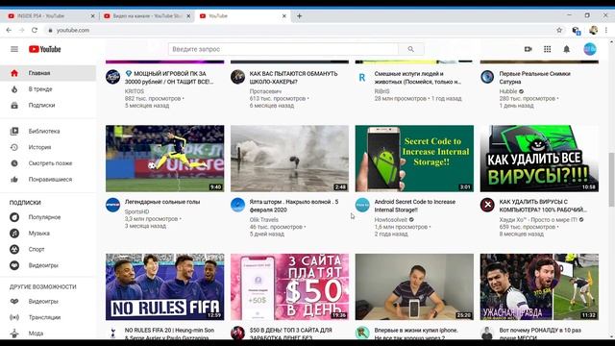
Task: Open Протасевич channel avatar
Action: point(237,77)
